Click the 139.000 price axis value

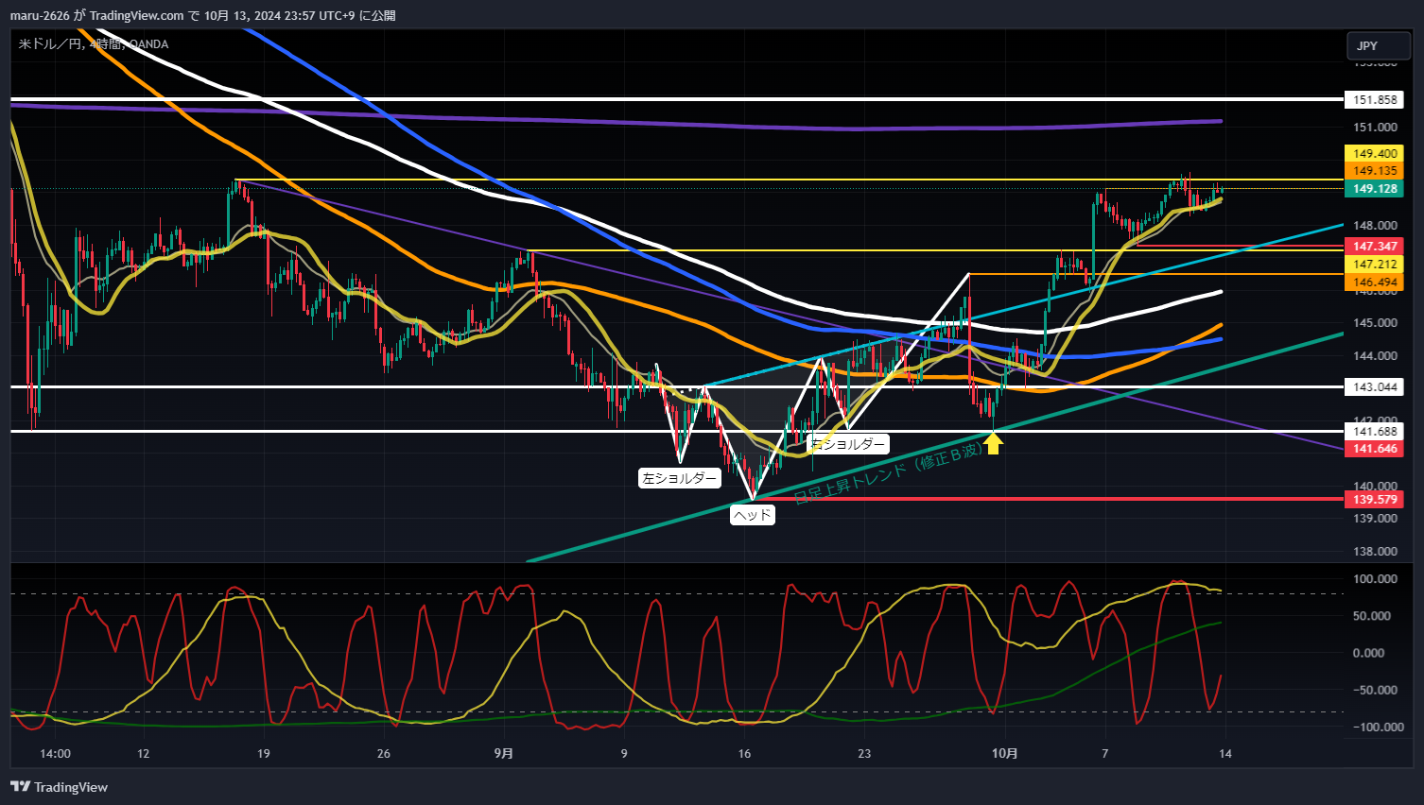point(1375,519)
